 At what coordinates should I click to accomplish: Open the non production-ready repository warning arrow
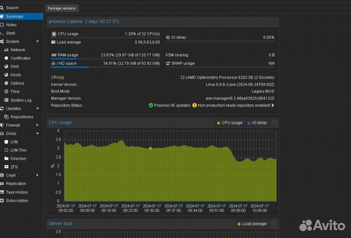(x=273, y=105)
